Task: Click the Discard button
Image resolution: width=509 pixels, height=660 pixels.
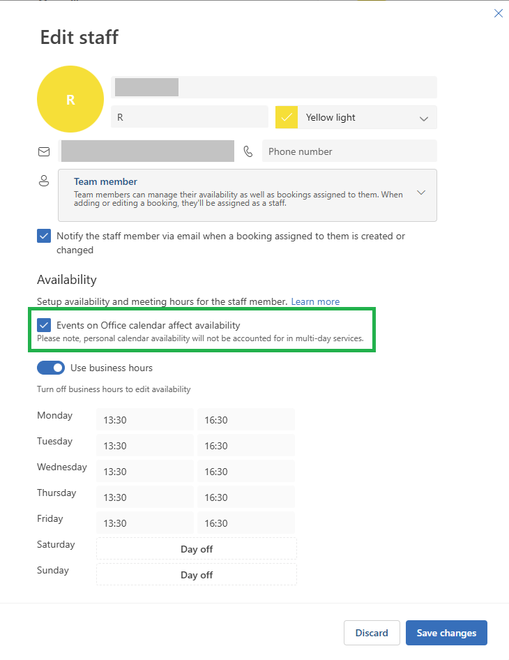Action: pyautogui.click(x=372, y=633)
